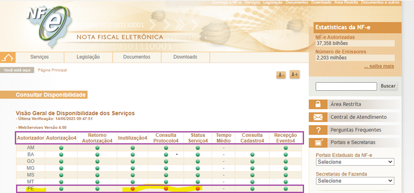Click the search text field
The image size is (414, 193).
point(346,86)
